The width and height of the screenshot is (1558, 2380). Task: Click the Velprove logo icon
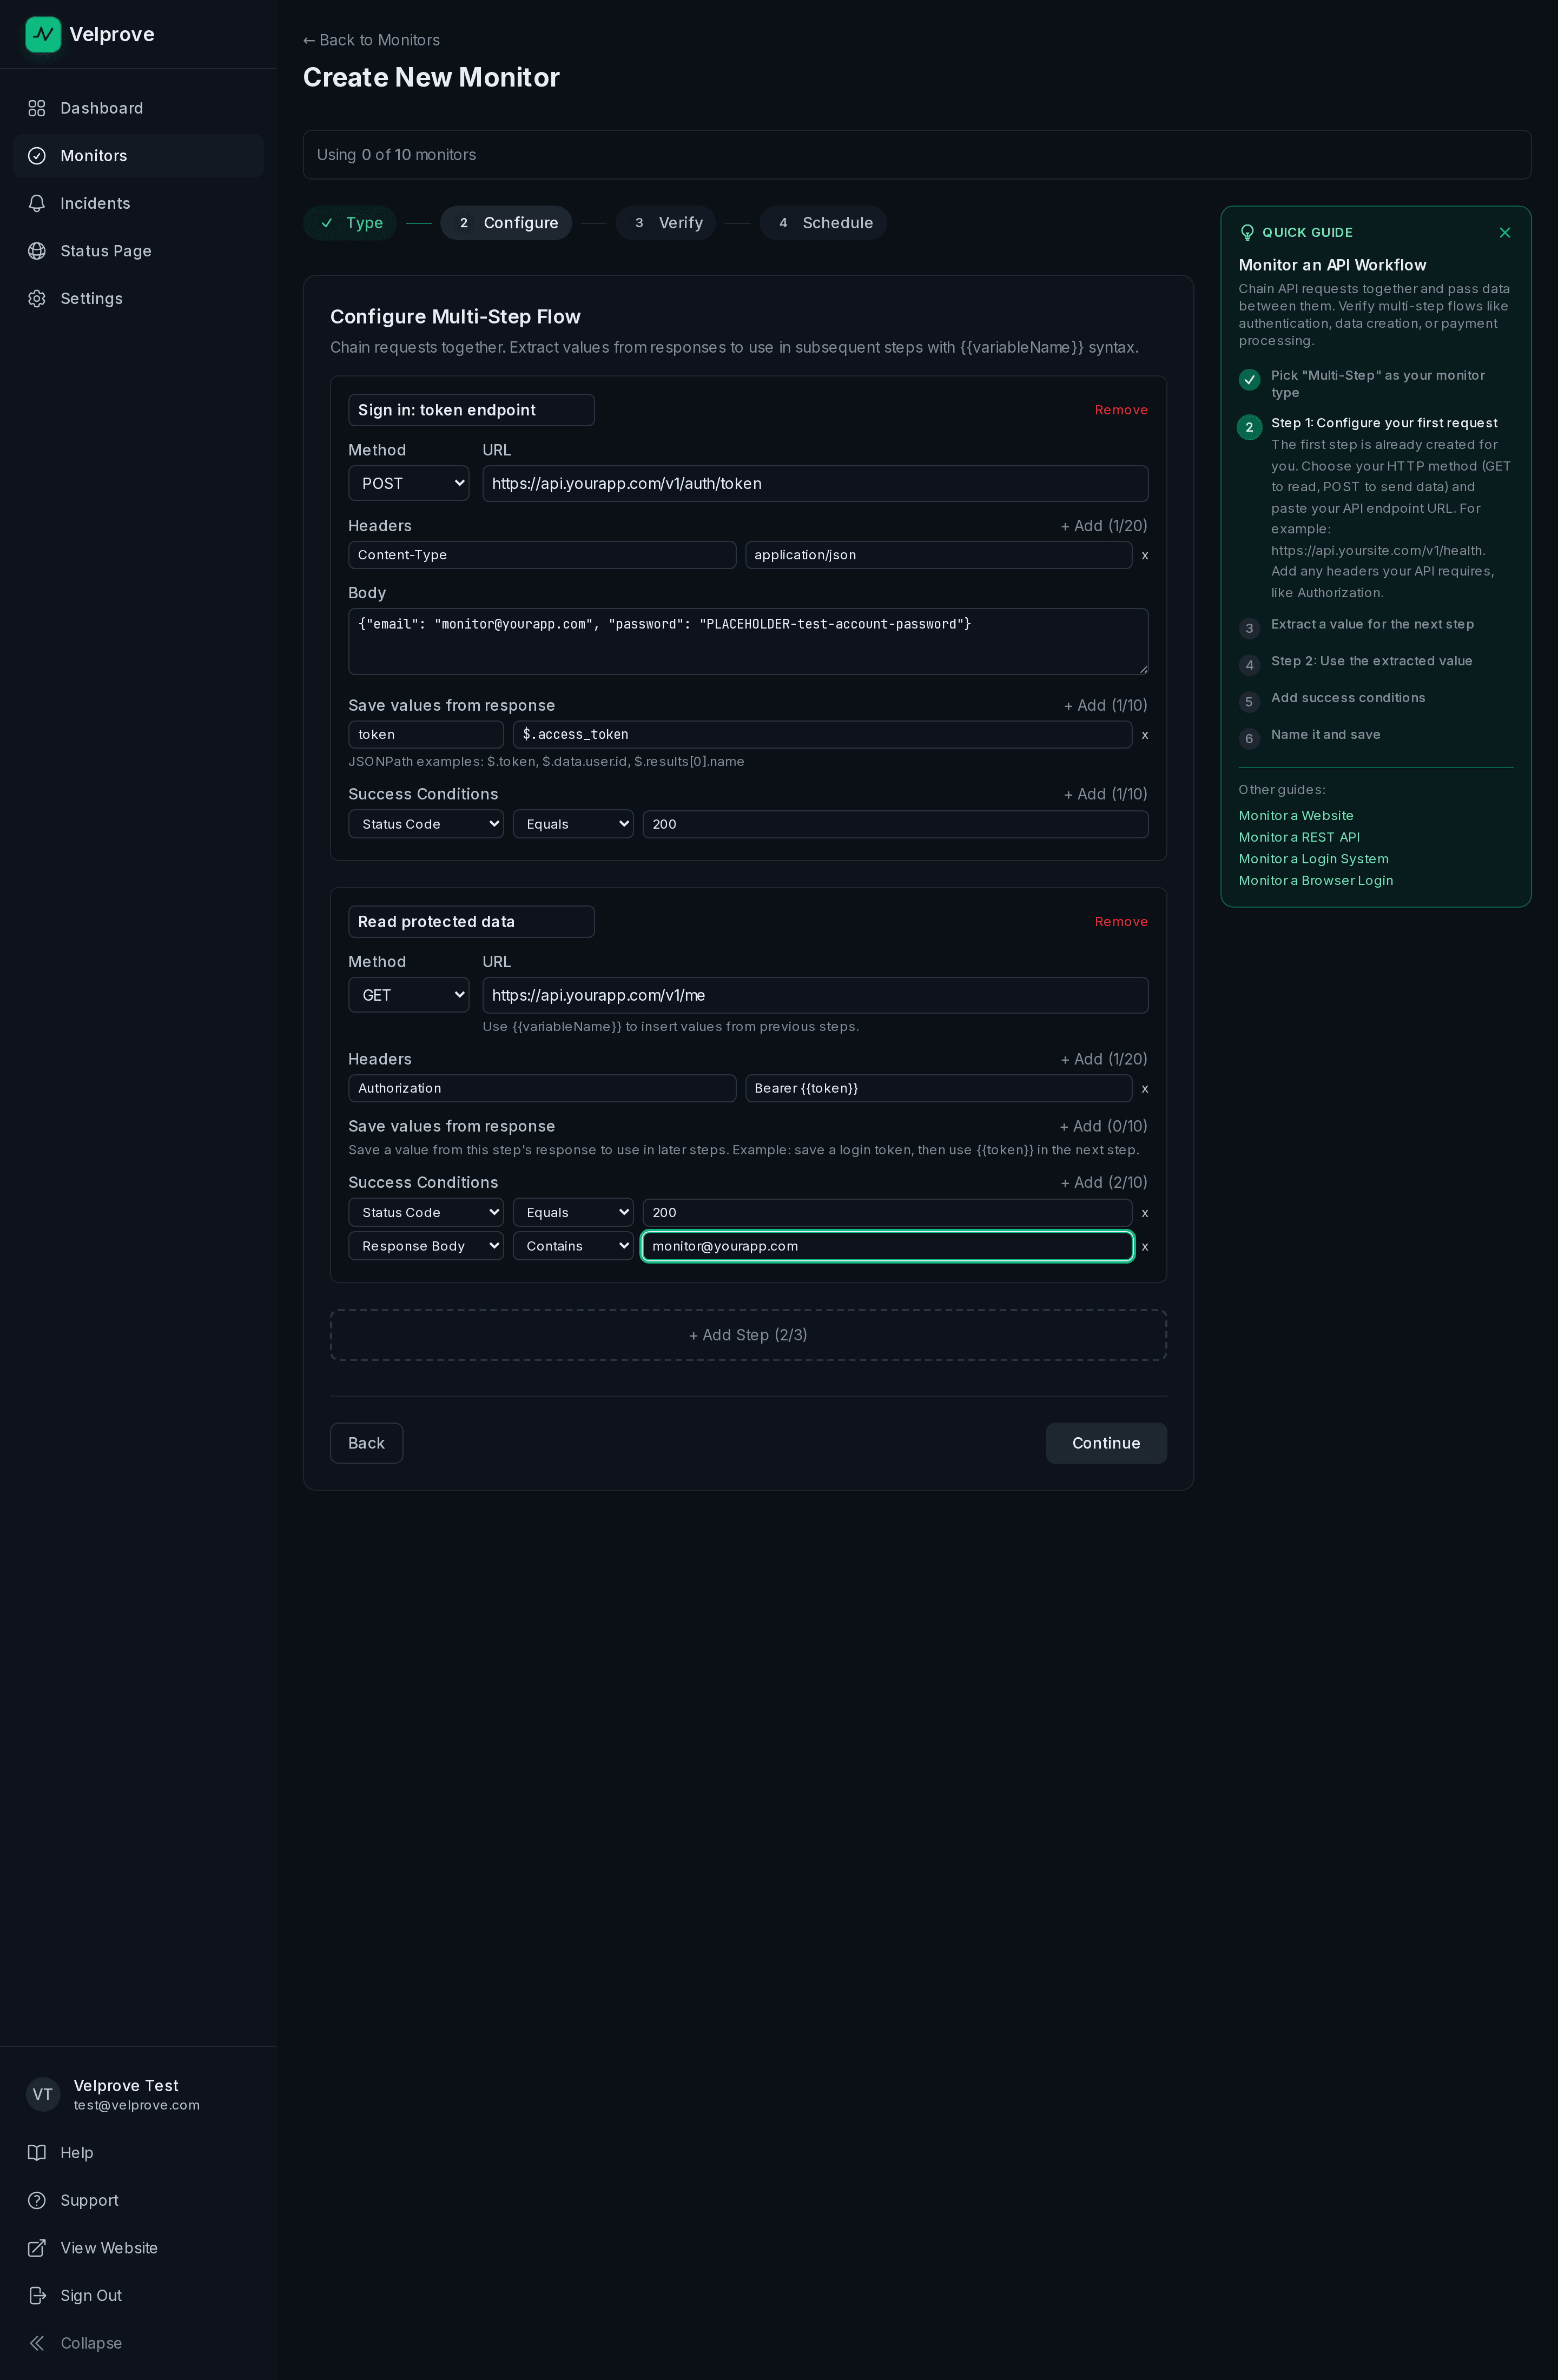pos(43,34)
